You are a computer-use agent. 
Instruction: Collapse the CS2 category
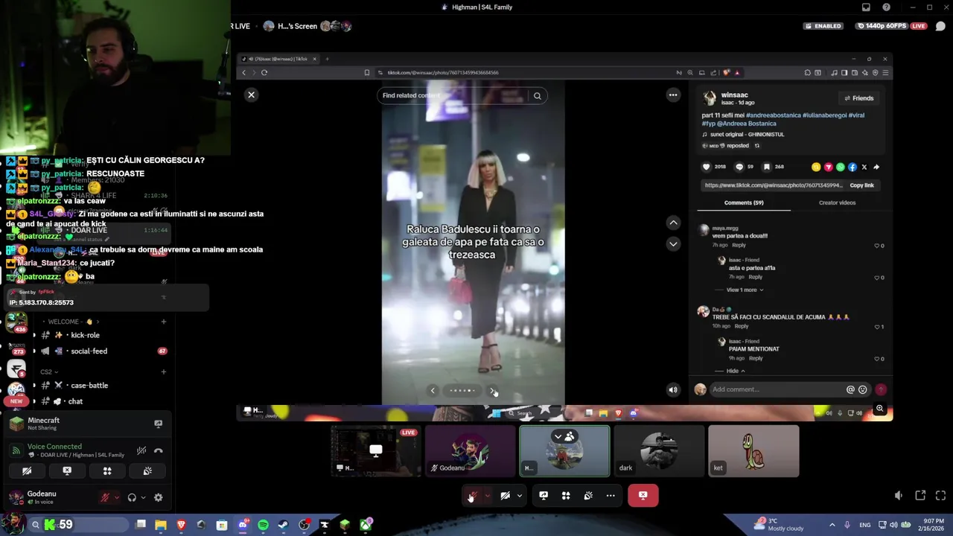(49, 371)
